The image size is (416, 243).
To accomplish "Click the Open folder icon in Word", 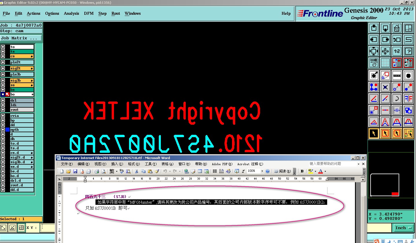I will pyautogui.click(x=69, y=171).
